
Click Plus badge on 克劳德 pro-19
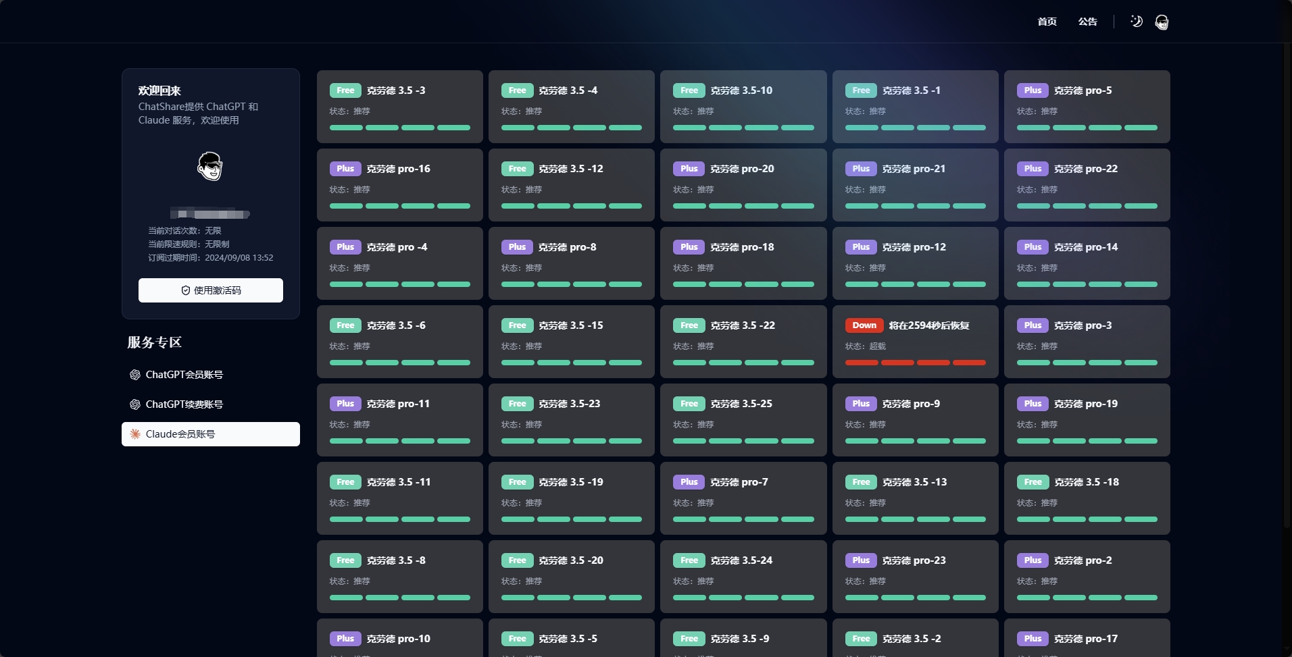pos(1033,404)
